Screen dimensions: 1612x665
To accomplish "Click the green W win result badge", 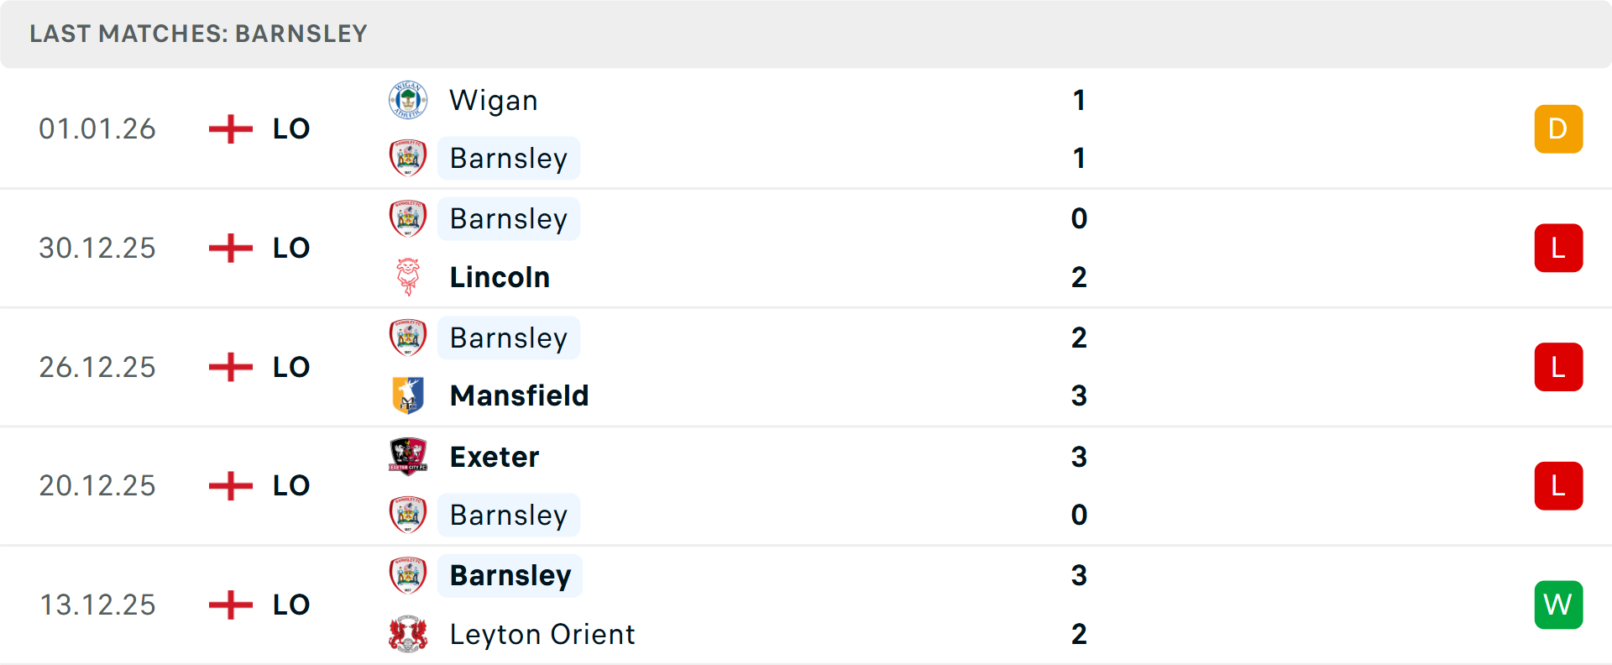I will point(1558,605).
